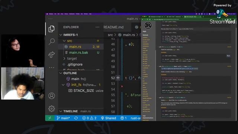The width and height of the screenshot is (238, 134).
Task: Click the Shared Live Share status item
Action: tap(109, 118)
